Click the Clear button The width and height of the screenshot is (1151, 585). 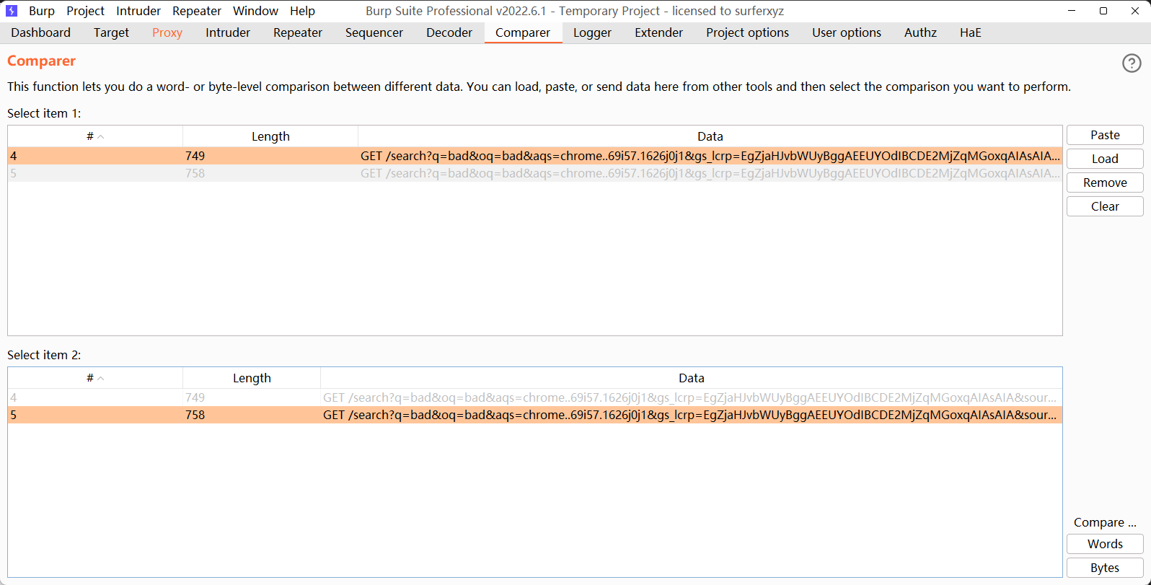click(x=1105, y=206)
